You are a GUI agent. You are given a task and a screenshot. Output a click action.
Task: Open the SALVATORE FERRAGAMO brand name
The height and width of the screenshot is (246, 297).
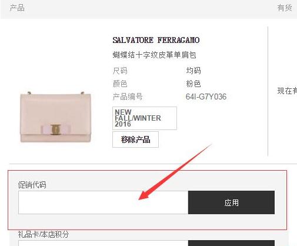pos(156,40)
